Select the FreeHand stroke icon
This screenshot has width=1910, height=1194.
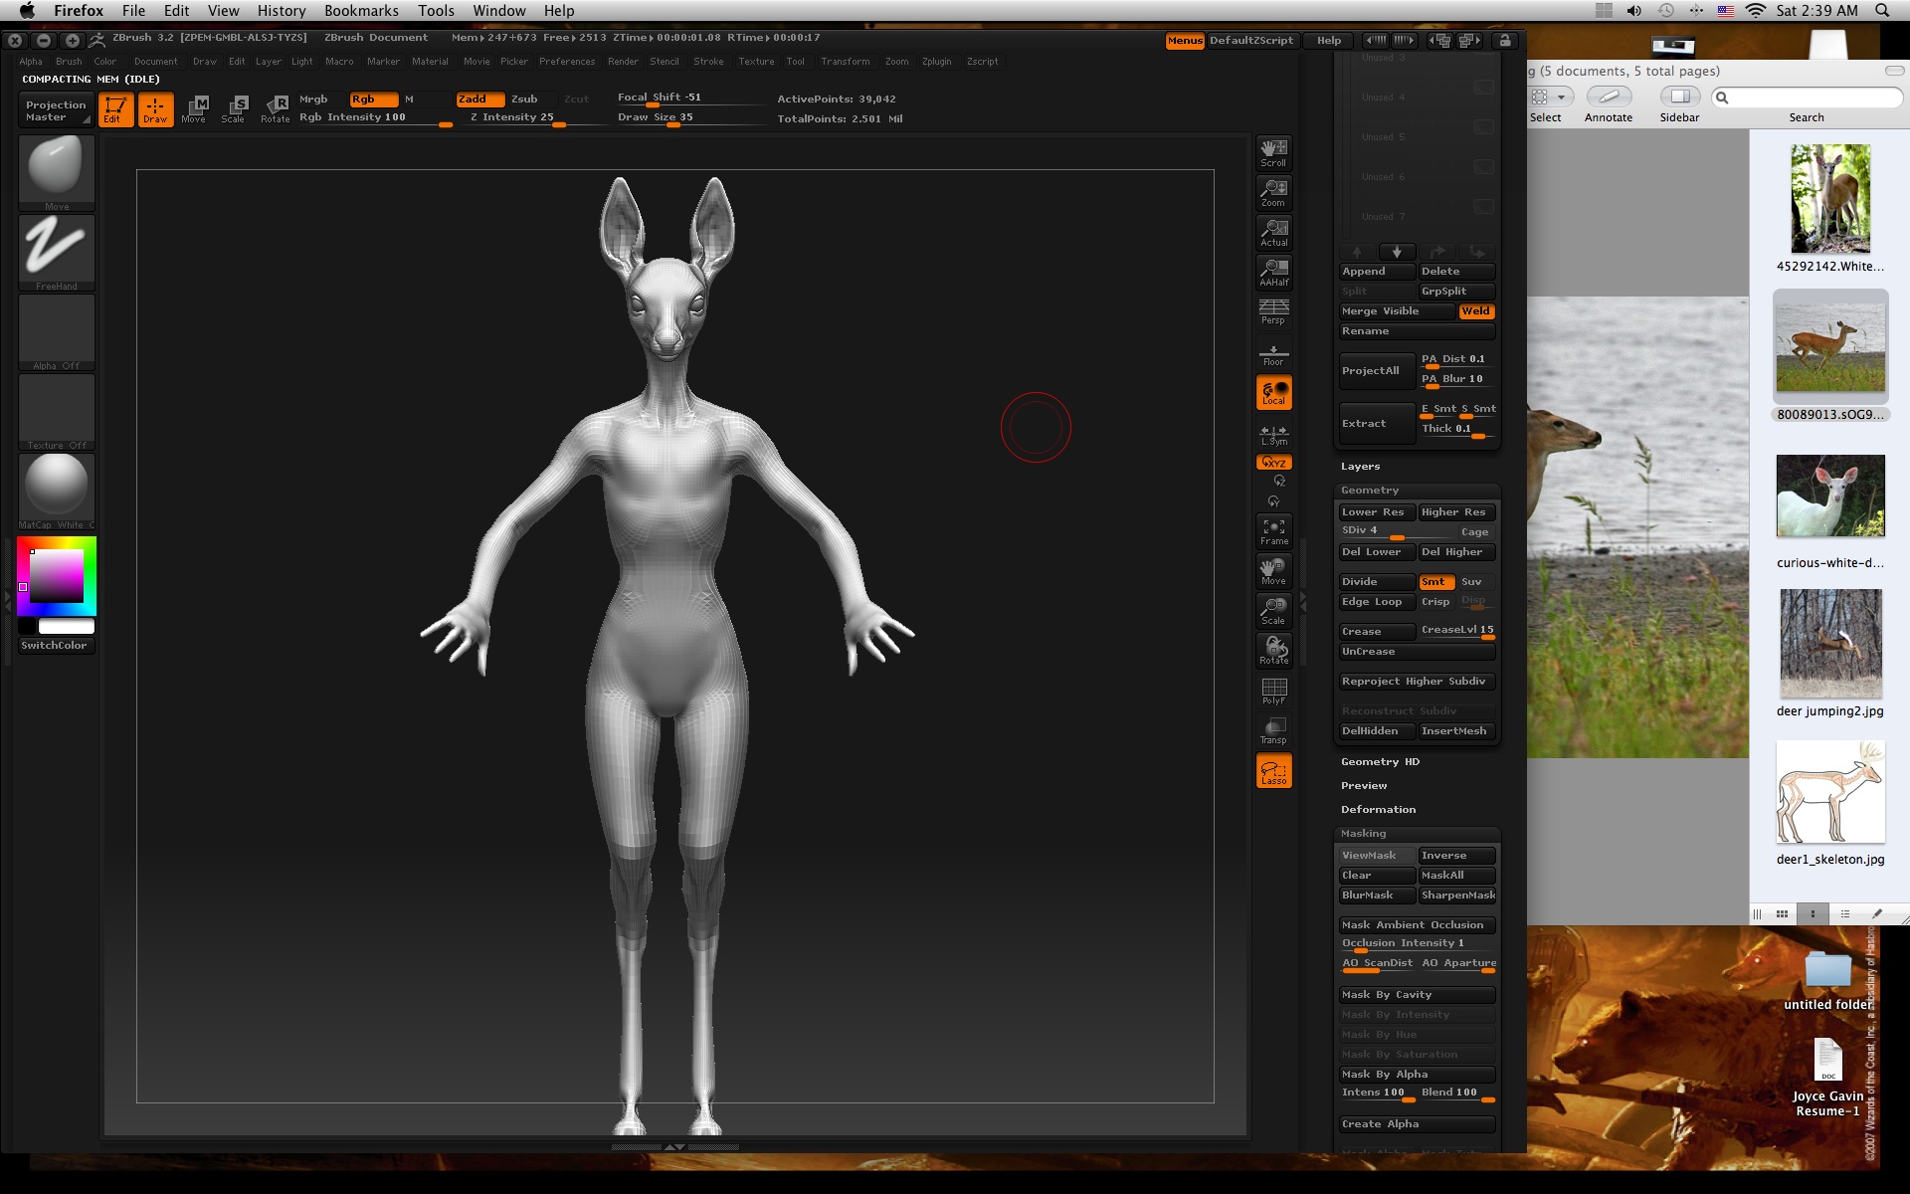(56, 249)
